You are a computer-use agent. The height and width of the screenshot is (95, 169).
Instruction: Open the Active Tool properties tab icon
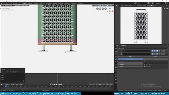pos(116,49)
